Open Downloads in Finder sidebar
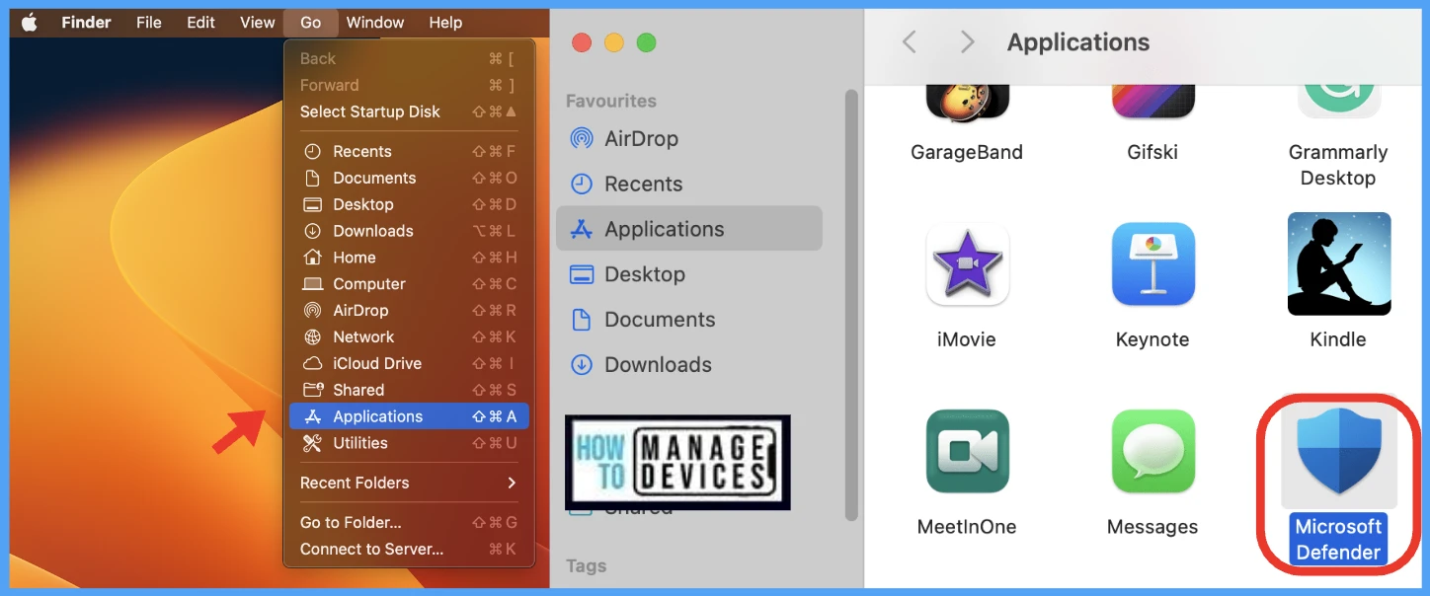The height and width of the screenshot is (596, 1430). (657, 365)
